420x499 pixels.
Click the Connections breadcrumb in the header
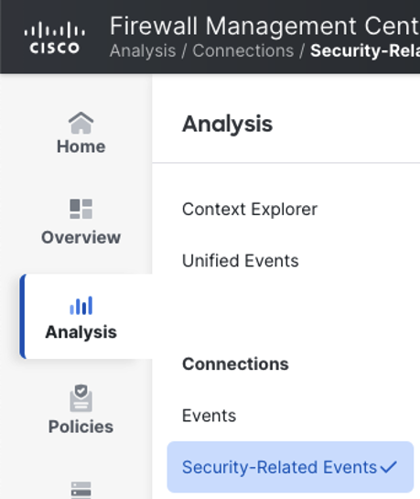pyautogui.click(x=243, y=51)
